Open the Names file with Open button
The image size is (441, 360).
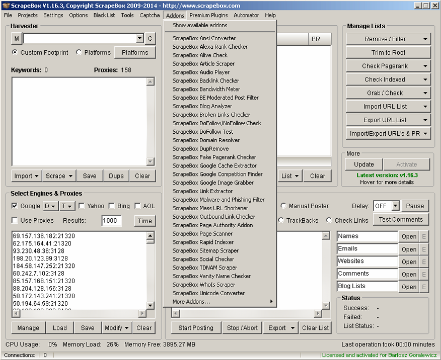(x=409, y=236)
